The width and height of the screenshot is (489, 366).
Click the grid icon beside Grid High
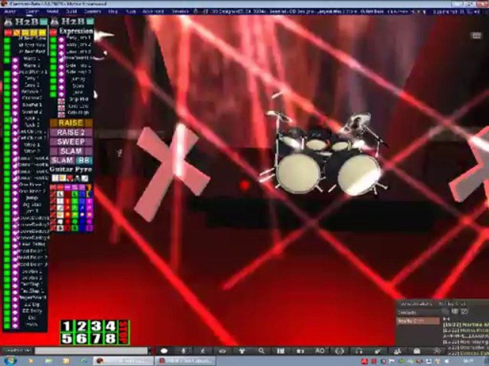pos(62,114)
